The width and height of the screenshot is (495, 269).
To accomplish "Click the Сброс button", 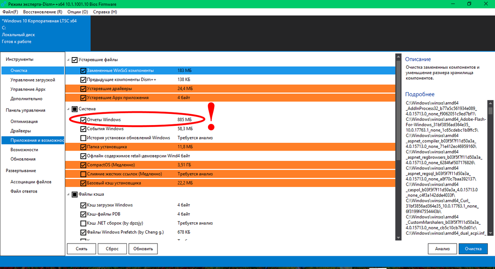I will [112, 249].
